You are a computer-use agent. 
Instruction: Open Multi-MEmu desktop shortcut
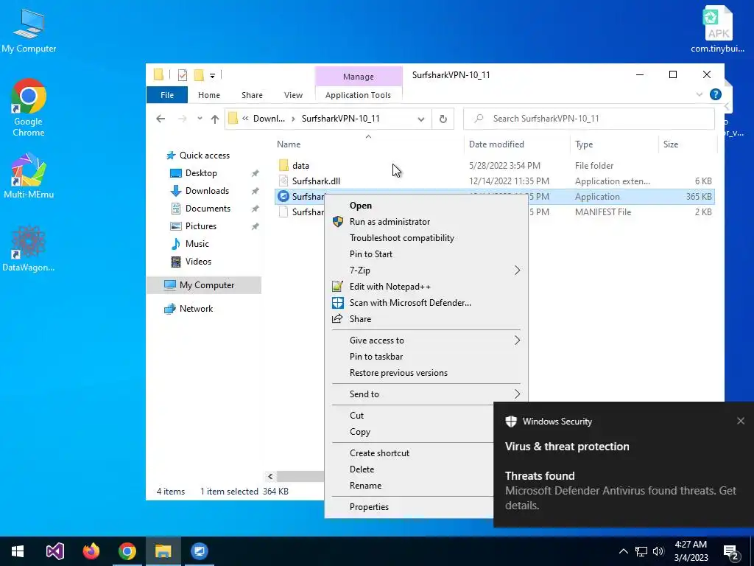point(29,175)
